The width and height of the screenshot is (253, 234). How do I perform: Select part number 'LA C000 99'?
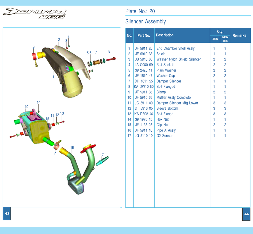[144, 65]
